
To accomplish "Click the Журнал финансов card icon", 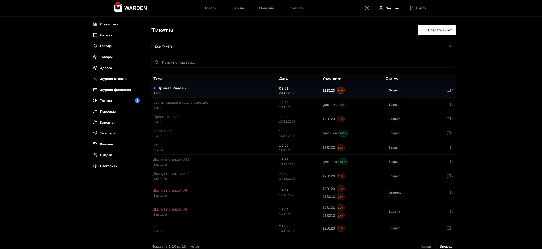I will [95, 90].
